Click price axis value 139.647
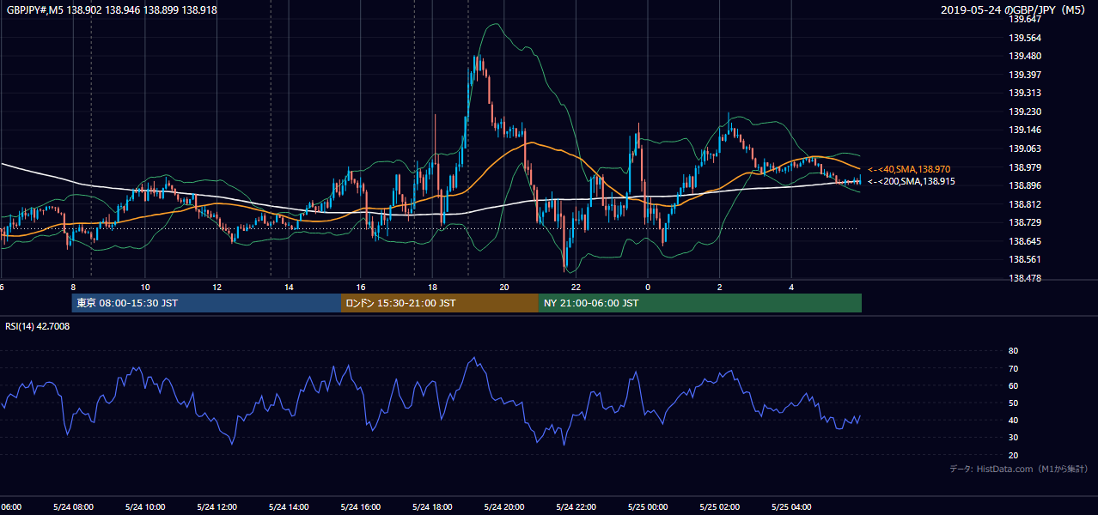Screen dimensions: 1098x515 [x=1024, y=19]
